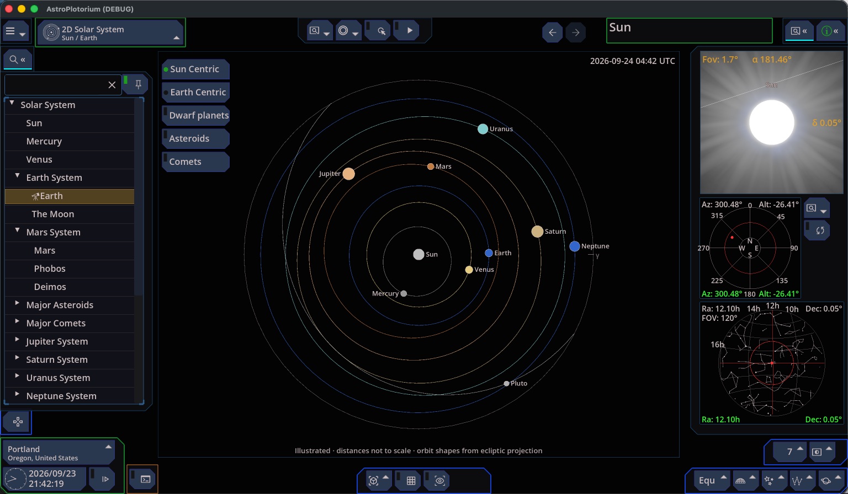Click the Sun telescope preview image
Viewport: 848px width, 494px height.
tap(771, 122)
